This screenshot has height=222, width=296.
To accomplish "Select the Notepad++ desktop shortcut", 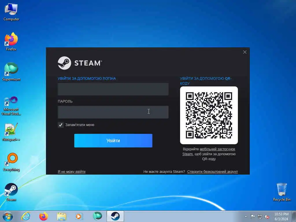I will 11,132.
